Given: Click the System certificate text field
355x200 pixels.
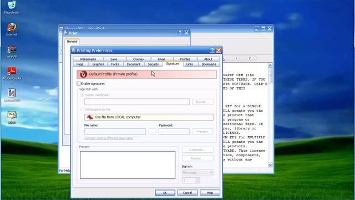Looking at the screenshot, I should (137, 102).
